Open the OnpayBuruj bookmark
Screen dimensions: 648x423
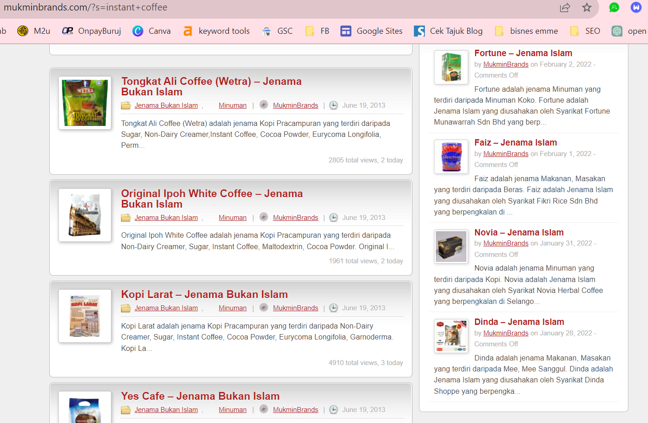click(x=92, y=31)
